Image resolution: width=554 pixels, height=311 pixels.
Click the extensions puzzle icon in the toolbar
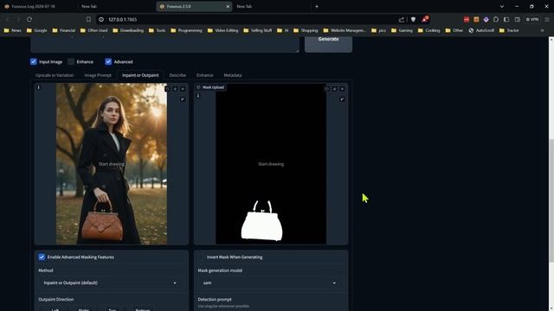(496, 19)
